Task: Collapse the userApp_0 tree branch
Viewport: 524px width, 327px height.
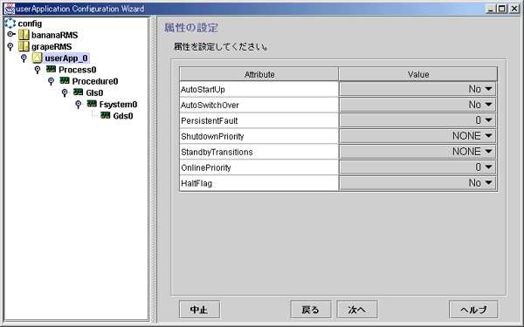Action: (x=24, y=58)
